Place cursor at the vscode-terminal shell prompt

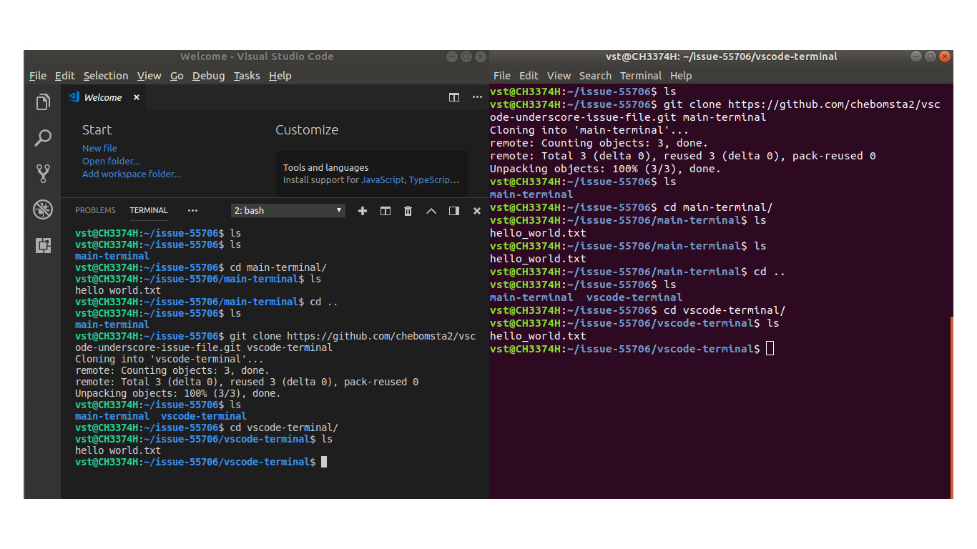pyautogui.click(x=771, y=348)
